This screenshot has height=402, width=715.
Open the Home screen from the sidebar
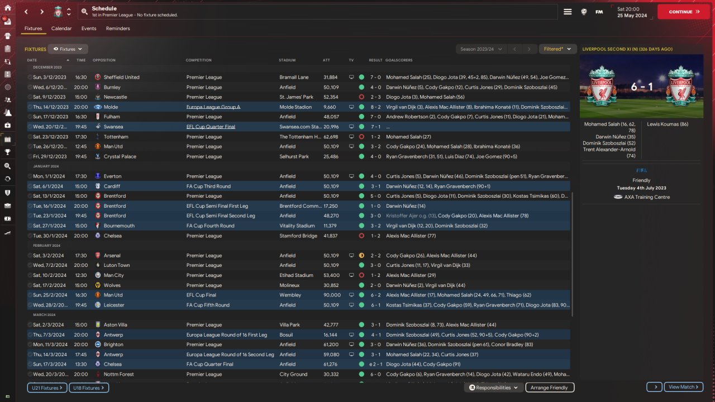pos(8,8)
